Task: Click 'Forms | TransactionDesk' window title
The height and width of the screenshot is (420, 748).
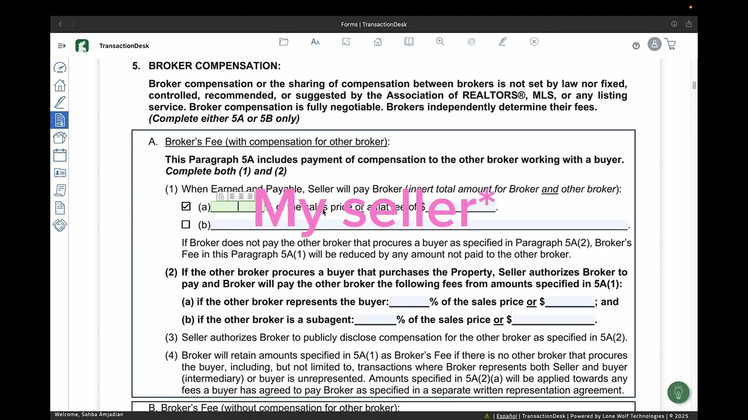Action: click(374, 24)
